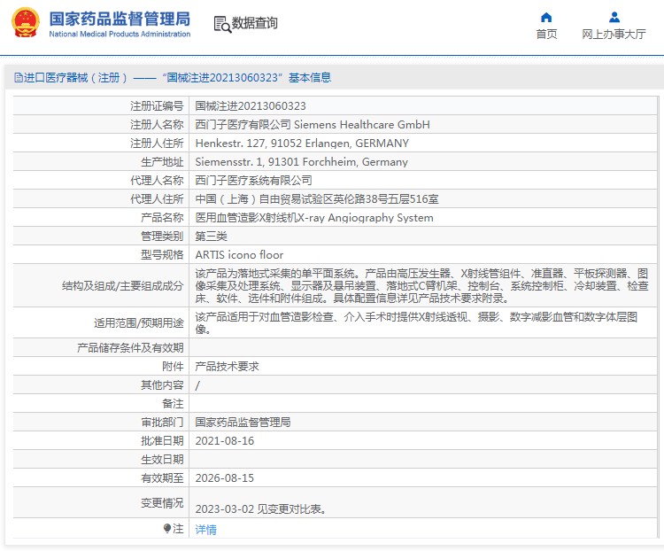Screen dimensions: 664x551
Task: Click approval date 2021-08-16
Action: coord(225,441)
